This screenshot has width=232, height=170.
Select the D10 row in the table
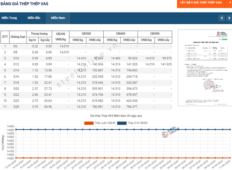[x=15, y=58]
